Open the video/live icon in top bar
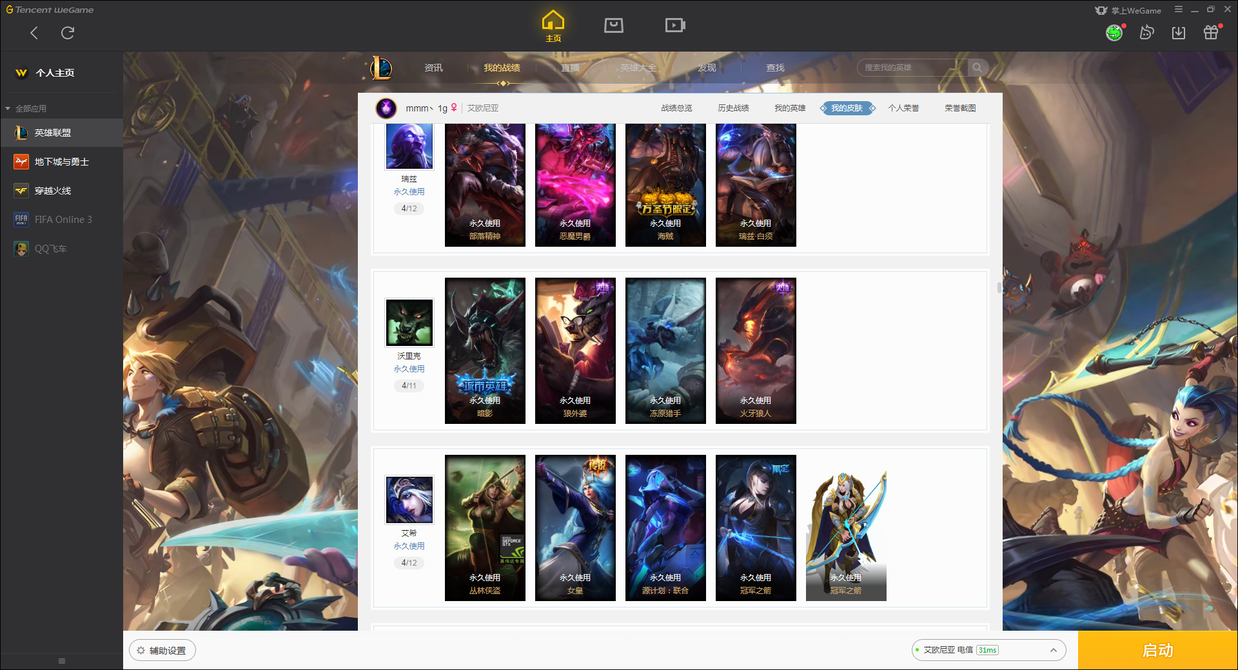Screen dimensions: 1238x670 click(675, 25)
